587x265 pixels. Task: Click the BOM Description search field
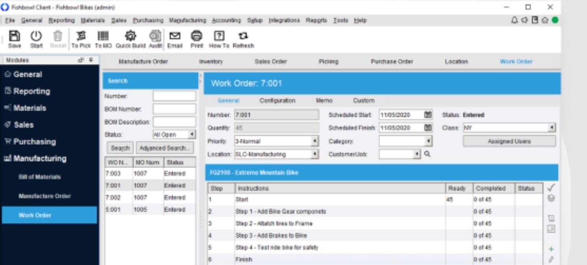[x=174, y=122]
